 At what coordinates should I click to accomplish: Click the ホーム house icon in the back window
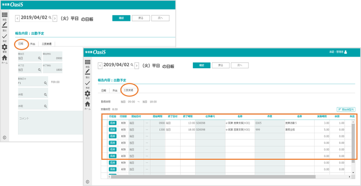4,58
